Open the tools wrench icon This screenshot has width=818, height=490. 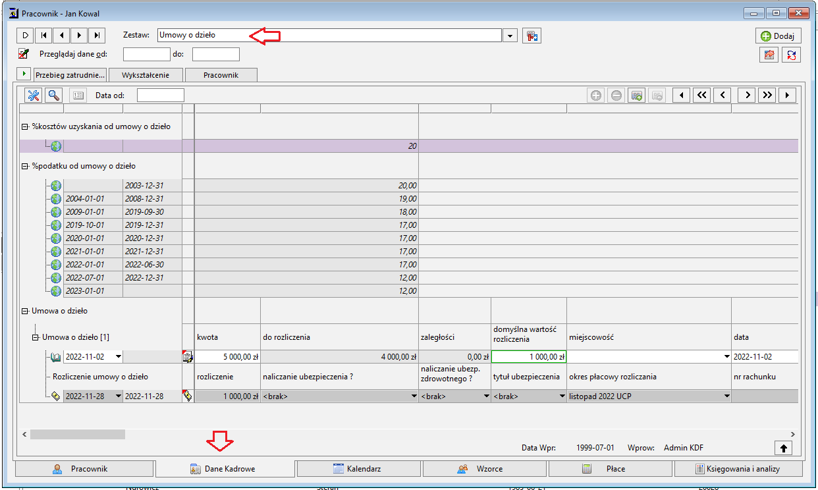pos(34,95)
